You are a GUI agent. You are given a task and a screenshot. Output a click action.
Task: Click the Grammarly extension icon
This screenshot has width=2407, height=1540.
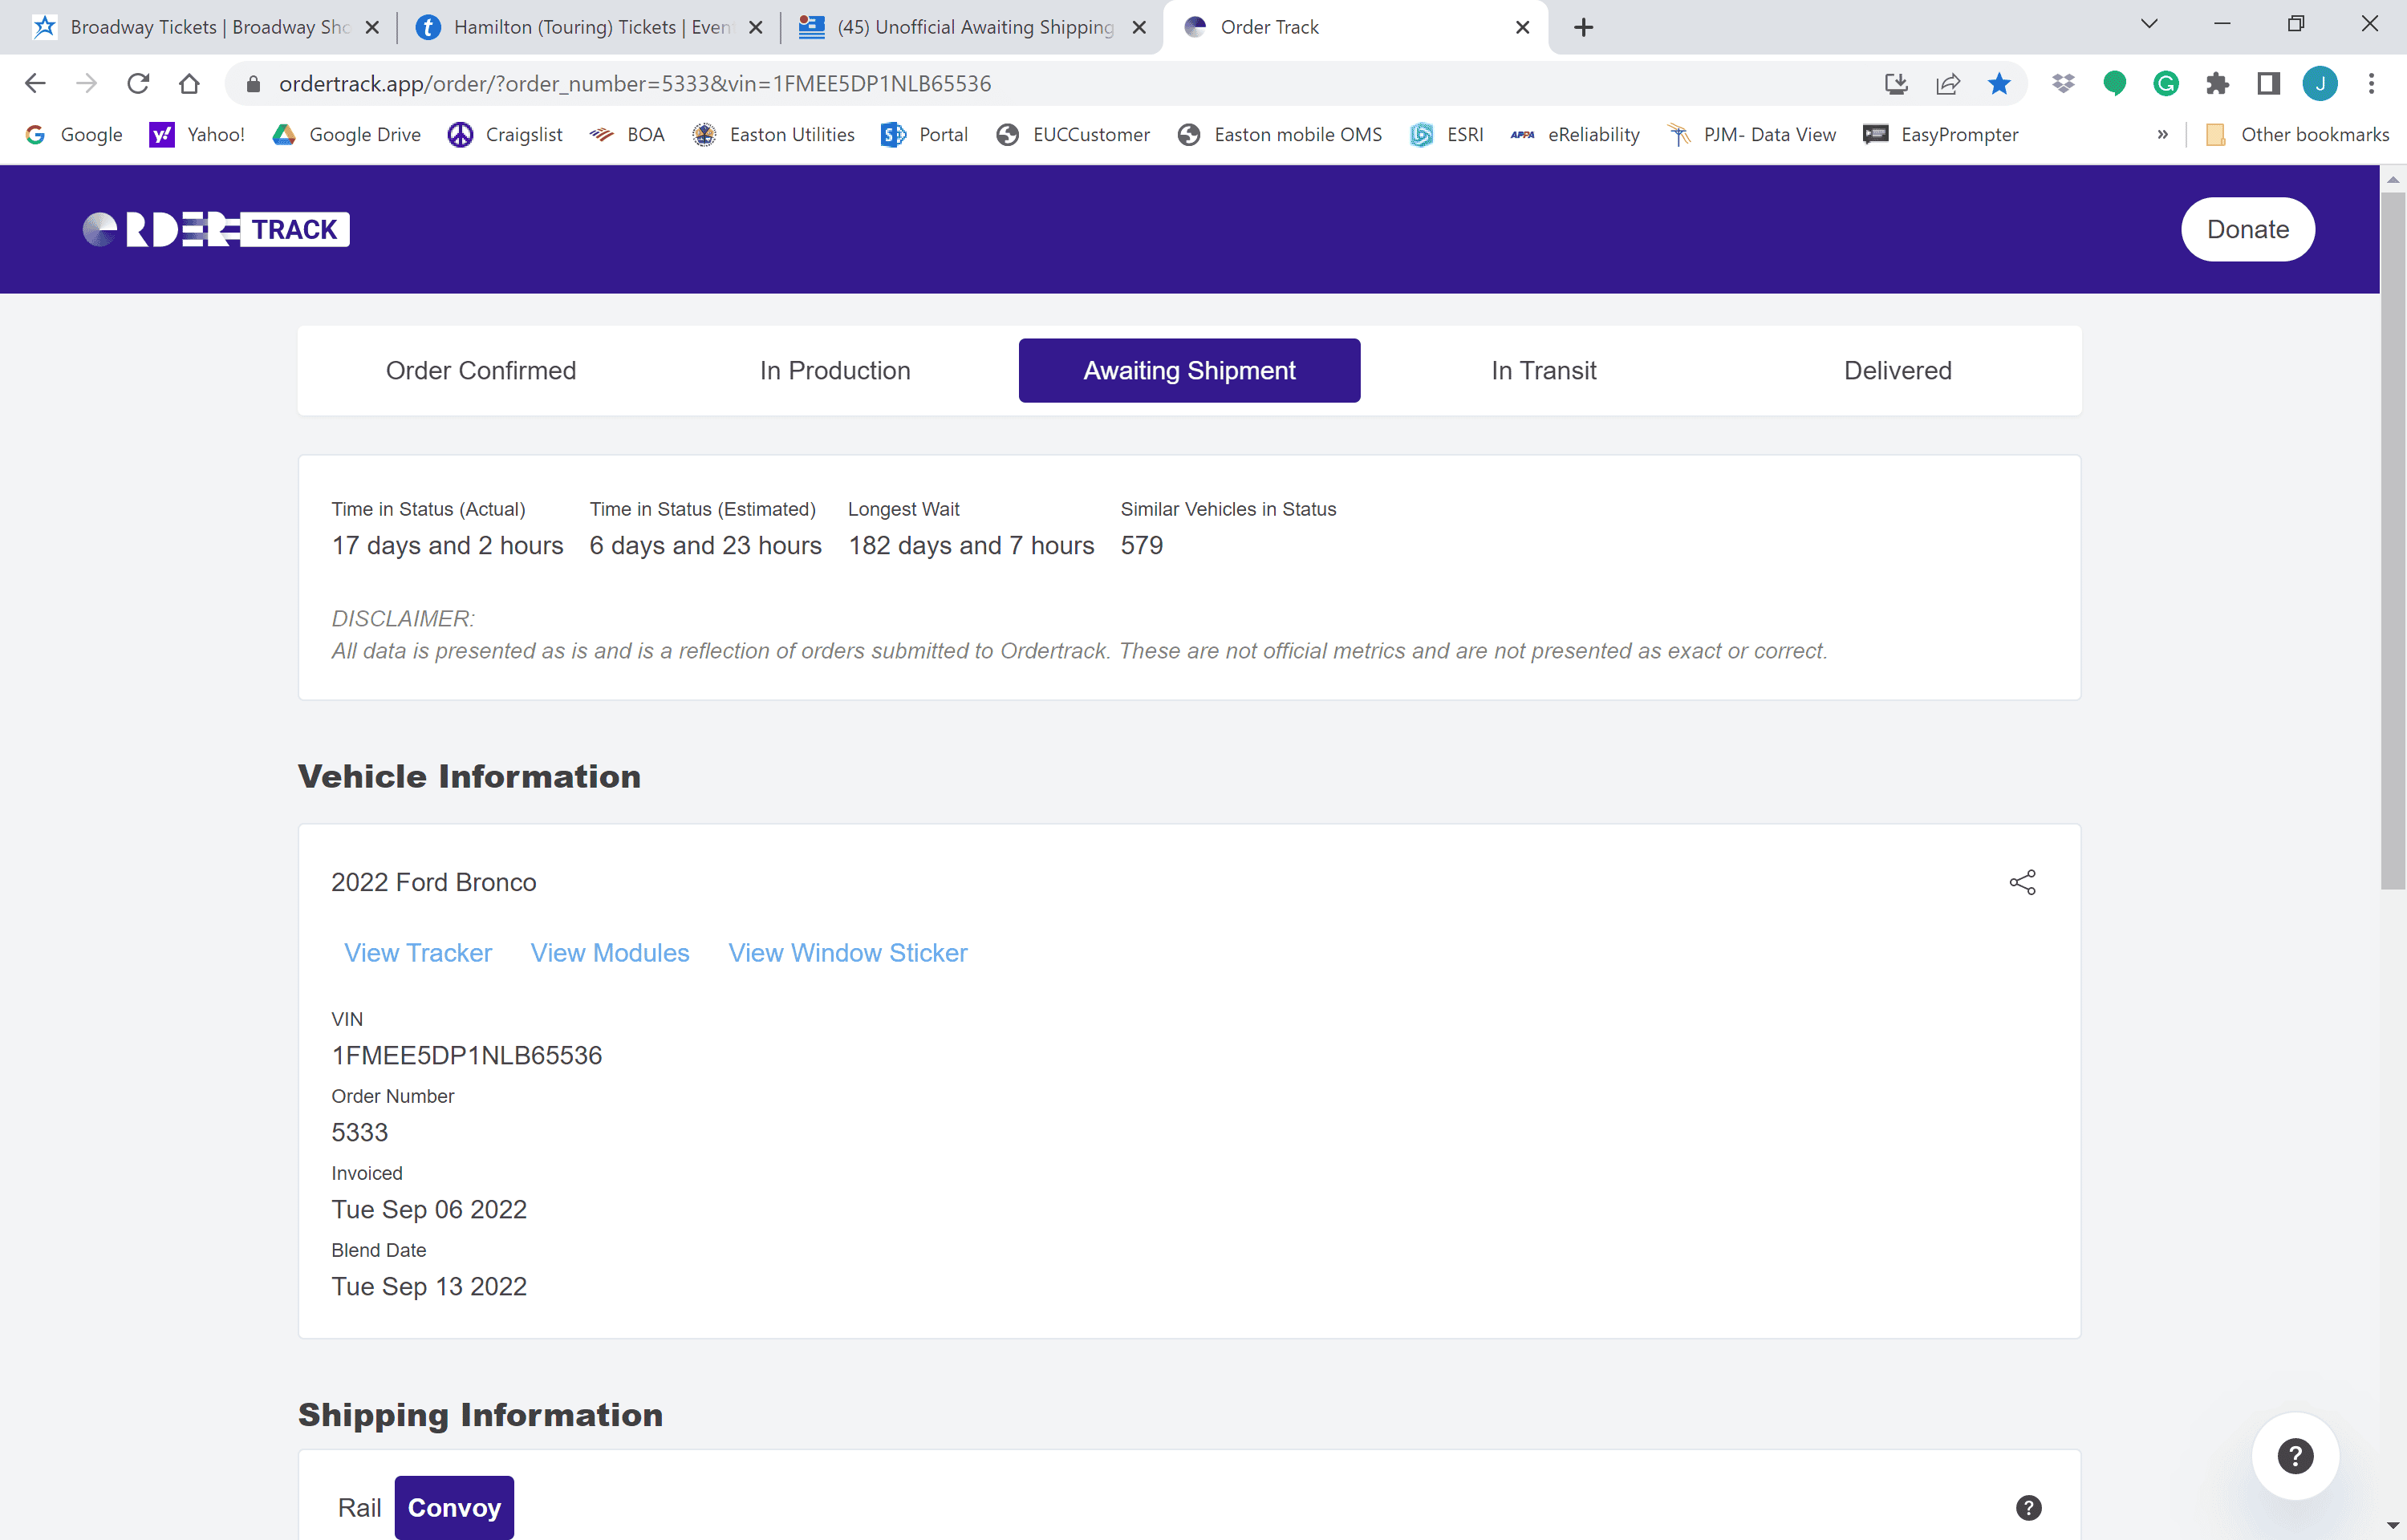[x=2166, y=83]
